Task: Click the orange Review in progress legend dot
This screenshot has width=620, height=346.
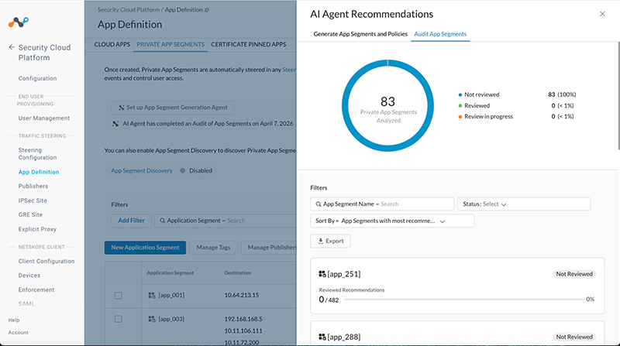Action: click(460, 117)
